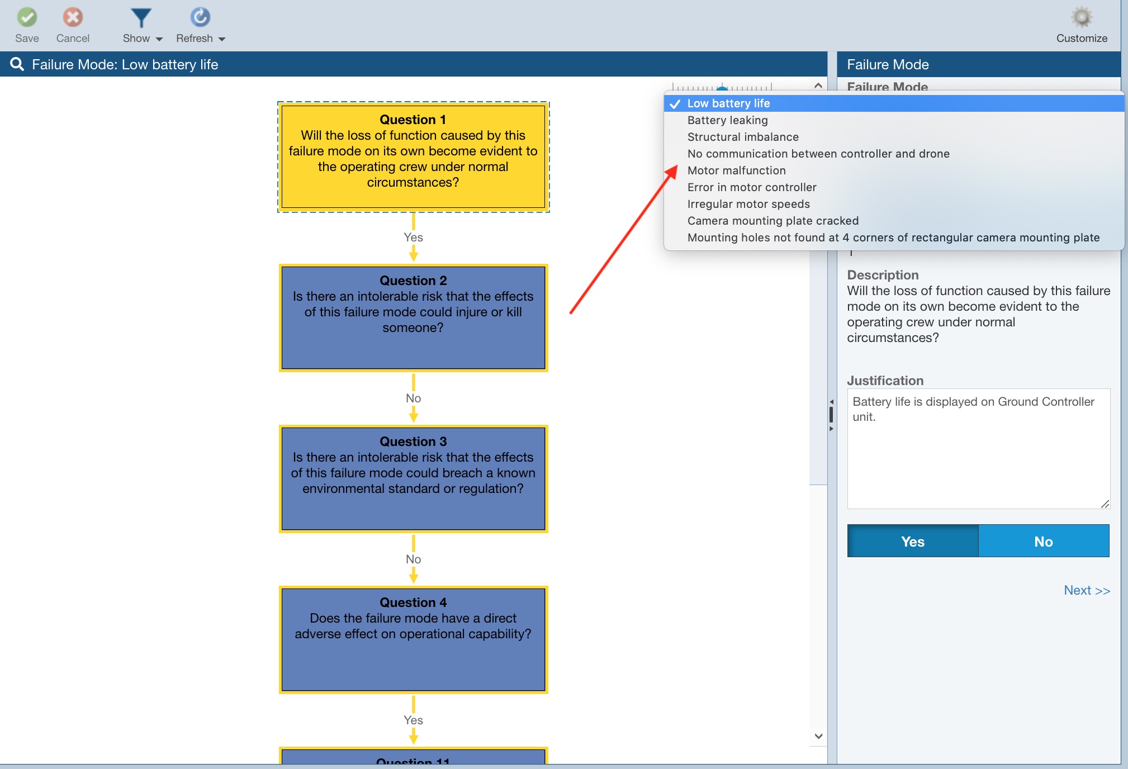Expand the Show dropdown arrow
The image size is (1128, 769).
coord(159,39)
